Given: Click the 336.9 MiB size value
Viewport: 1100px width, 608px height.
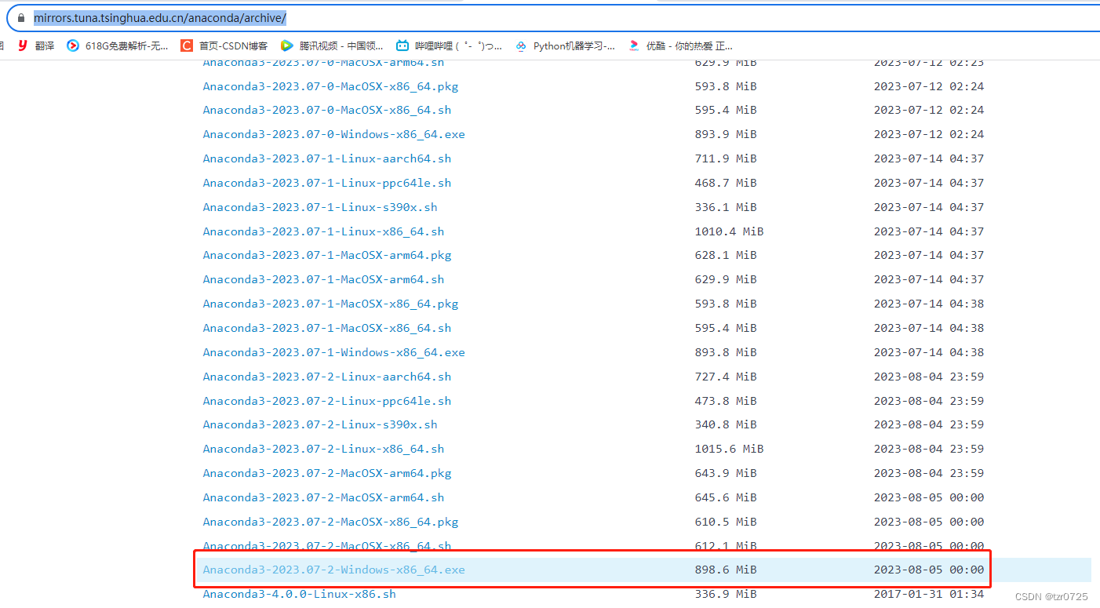Looking at the screenshot, I should click(x=726, y=594).
